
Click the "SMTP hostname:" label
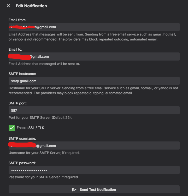[22, 74]
